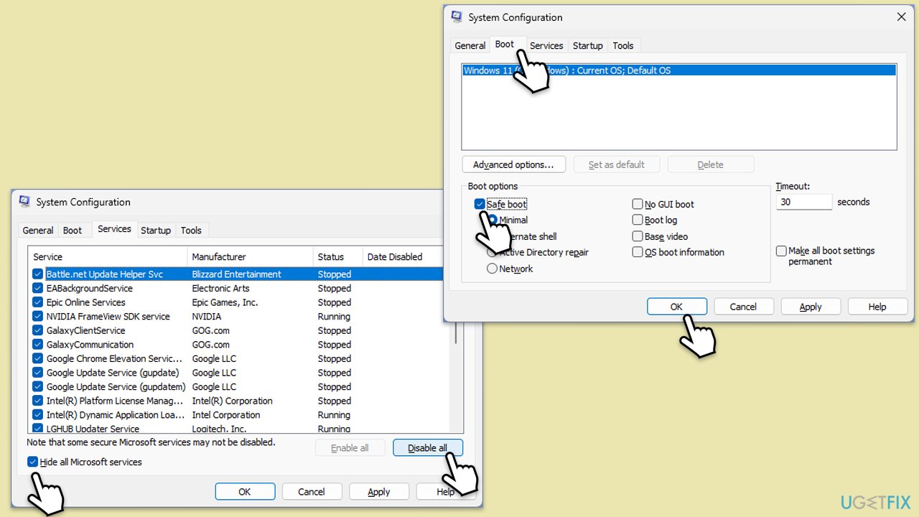Select Epic Games, Inc. manufacturer cell
This screenshot has height=517, width=919.
point(225,302)
